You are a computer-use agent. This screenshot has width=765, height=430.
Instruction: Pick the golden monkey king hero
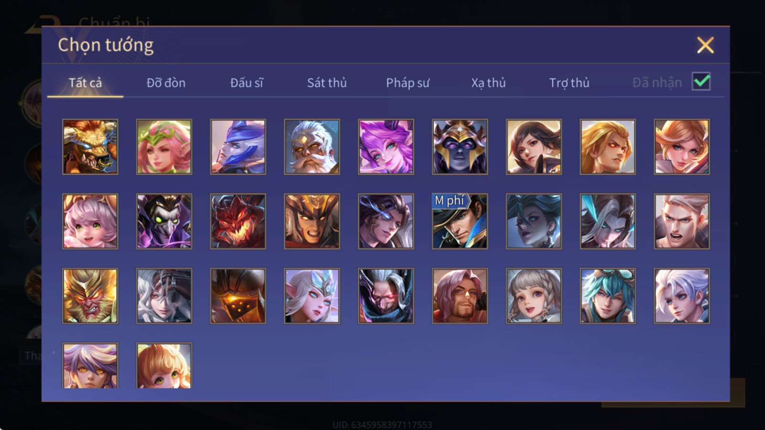coord(90,296)
